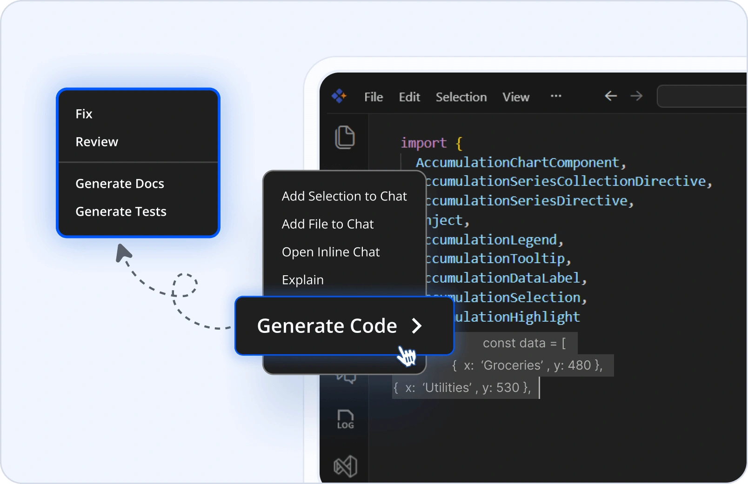This screenshot has width=748, height=484.
Task: Click the AccumulationChartComponent code line
Action: click(518, 162)
